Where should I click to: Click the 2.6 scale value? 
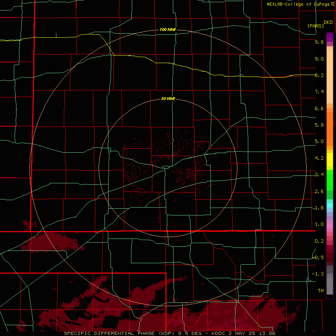click(319, 192)
